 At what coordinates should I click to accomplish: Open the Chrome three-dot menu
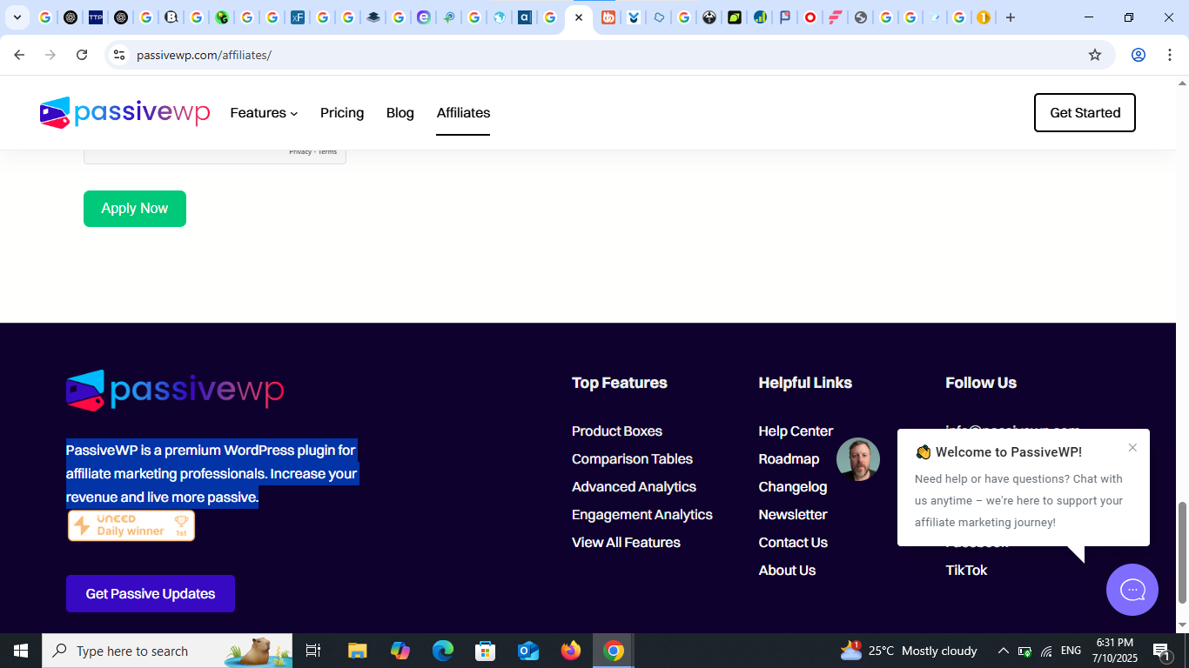[x=1170, y=55]
